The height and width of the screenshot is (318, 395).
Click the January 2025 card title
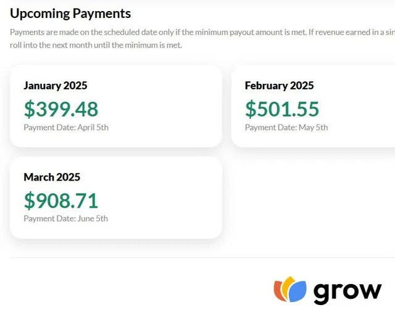(56, 86)
